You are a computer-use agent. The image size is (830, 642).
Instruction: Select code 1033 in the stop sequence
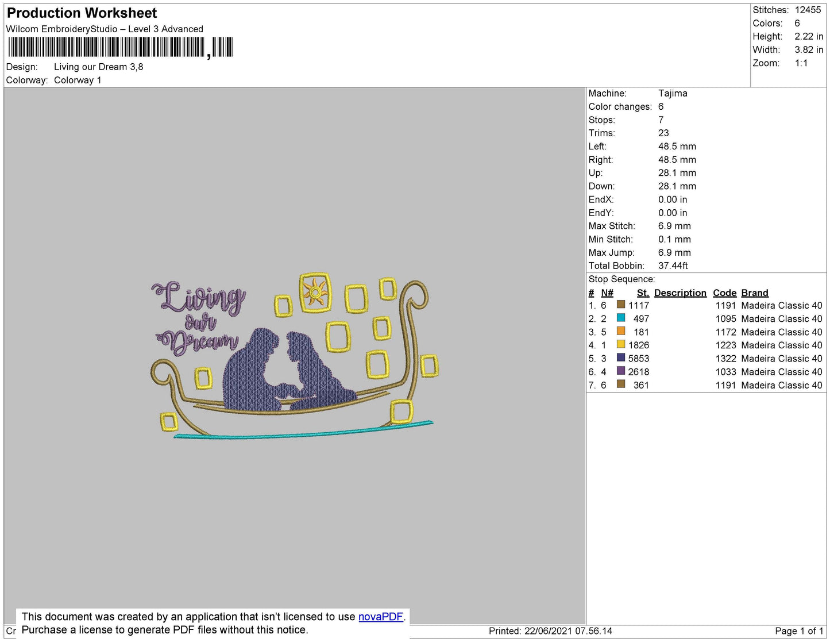(x=725, y=371)
